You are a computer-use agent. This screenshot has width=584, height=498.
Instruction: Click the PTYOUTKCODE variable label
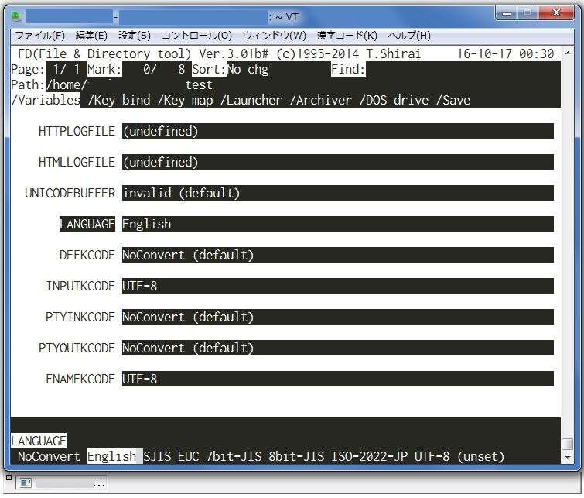click(77, 348)
